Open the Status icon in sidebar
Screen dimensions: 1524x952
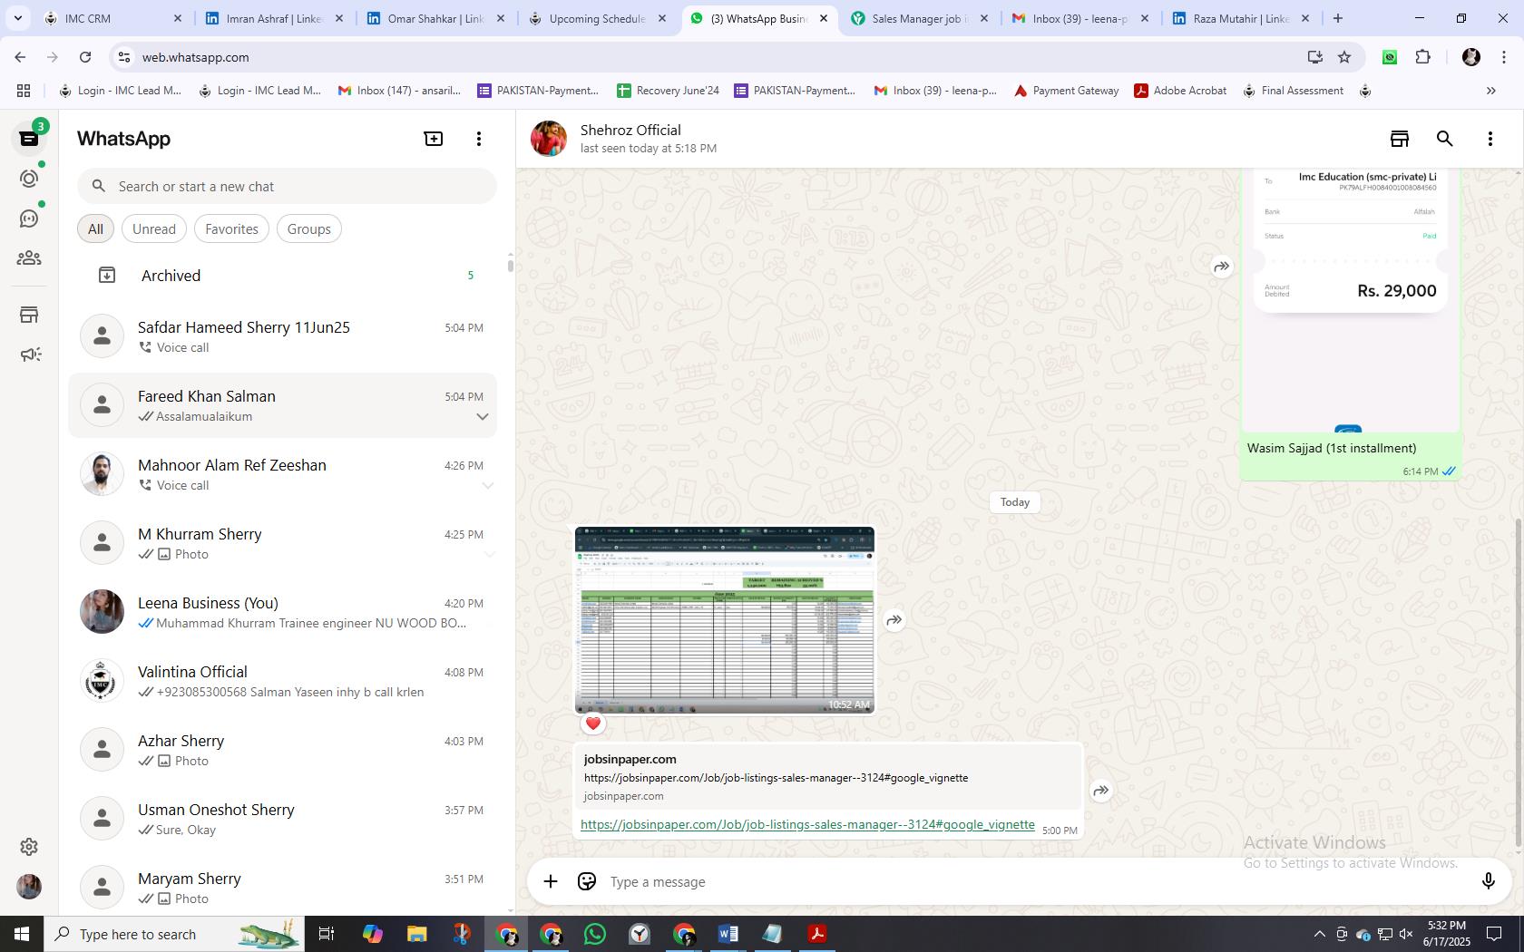[x=29, y=179]
